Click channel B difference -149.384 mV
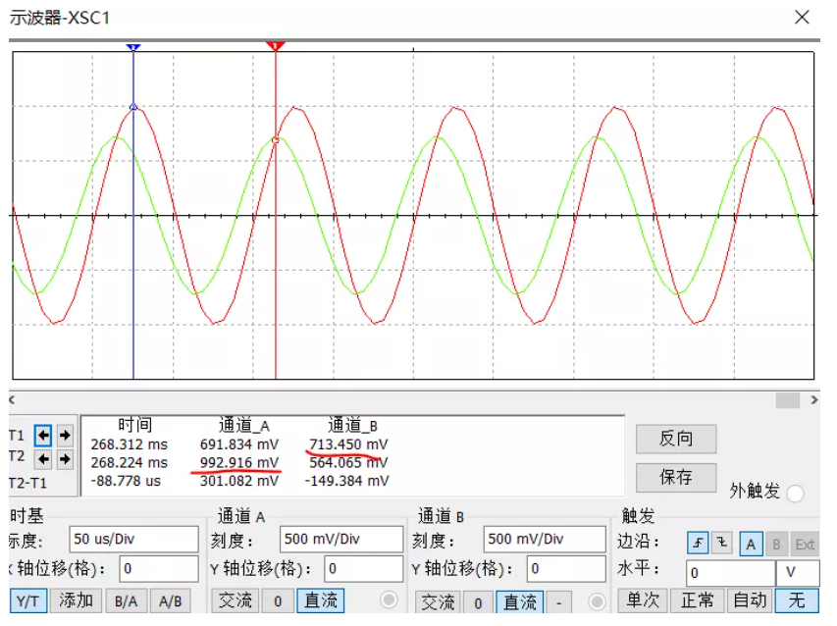Image resolution: width=837 pixels, height=626 pixels. tap(347, 482)
